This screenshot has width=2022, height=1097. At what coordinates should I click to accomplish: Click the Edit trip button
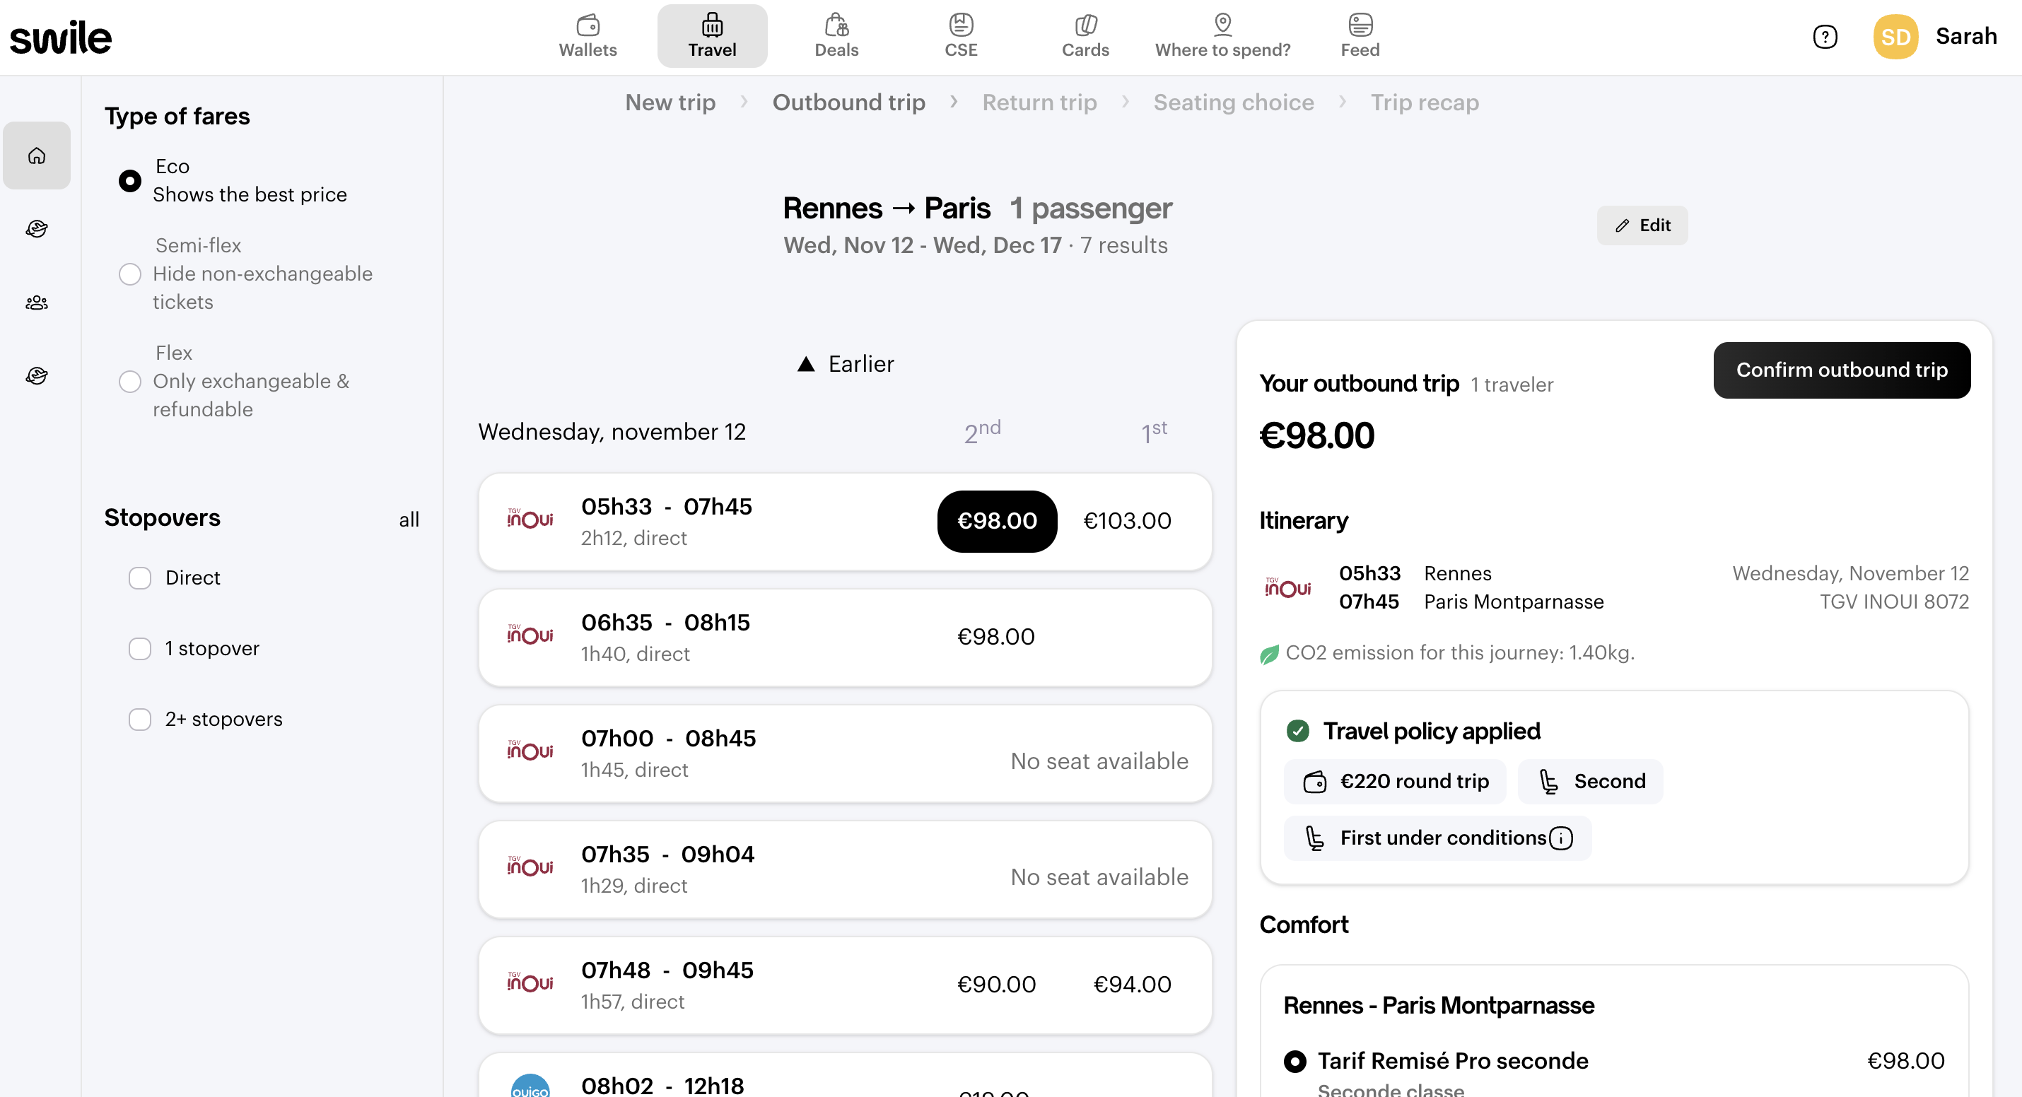(x=1642, y=225)
